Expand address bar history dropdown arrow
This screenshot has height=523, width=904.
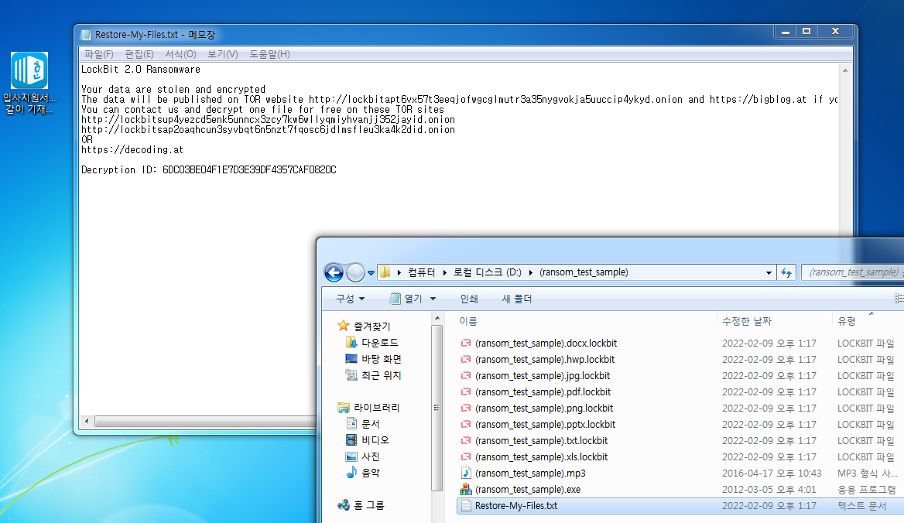[x=769, y=273]
